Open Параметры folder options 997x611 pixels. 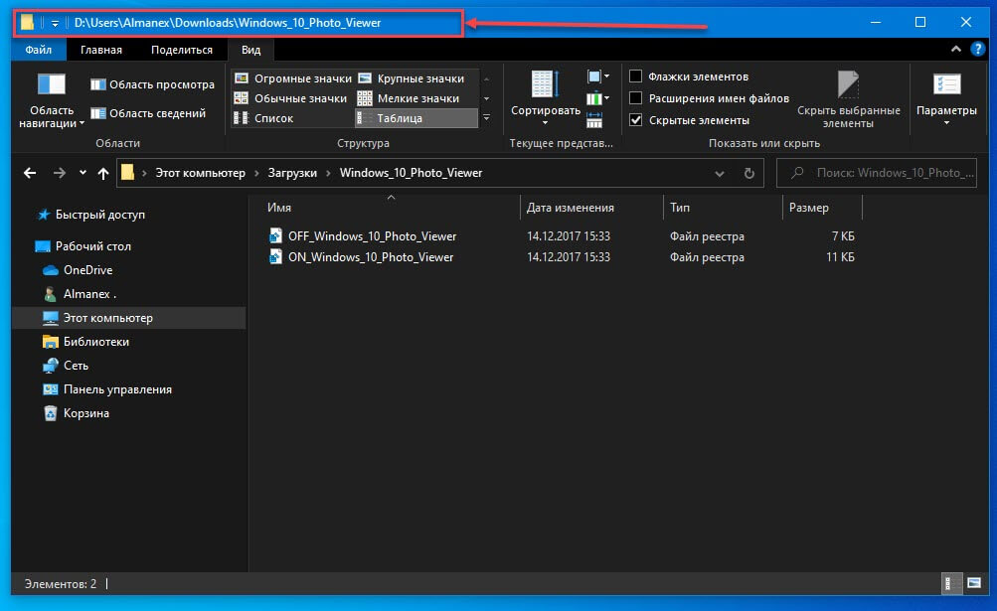tap(946, 99)
